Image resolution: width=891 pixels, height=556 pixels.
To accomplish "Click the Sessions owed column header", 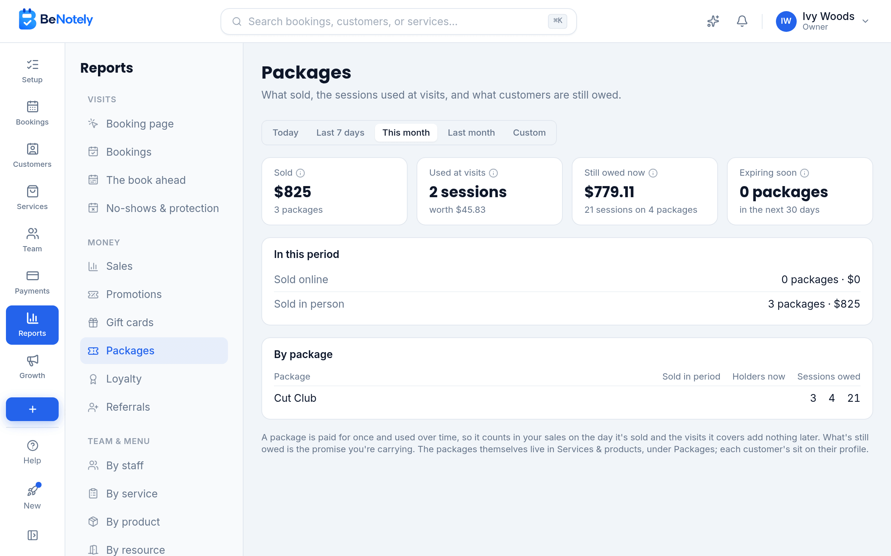I will tap(829, 377).
